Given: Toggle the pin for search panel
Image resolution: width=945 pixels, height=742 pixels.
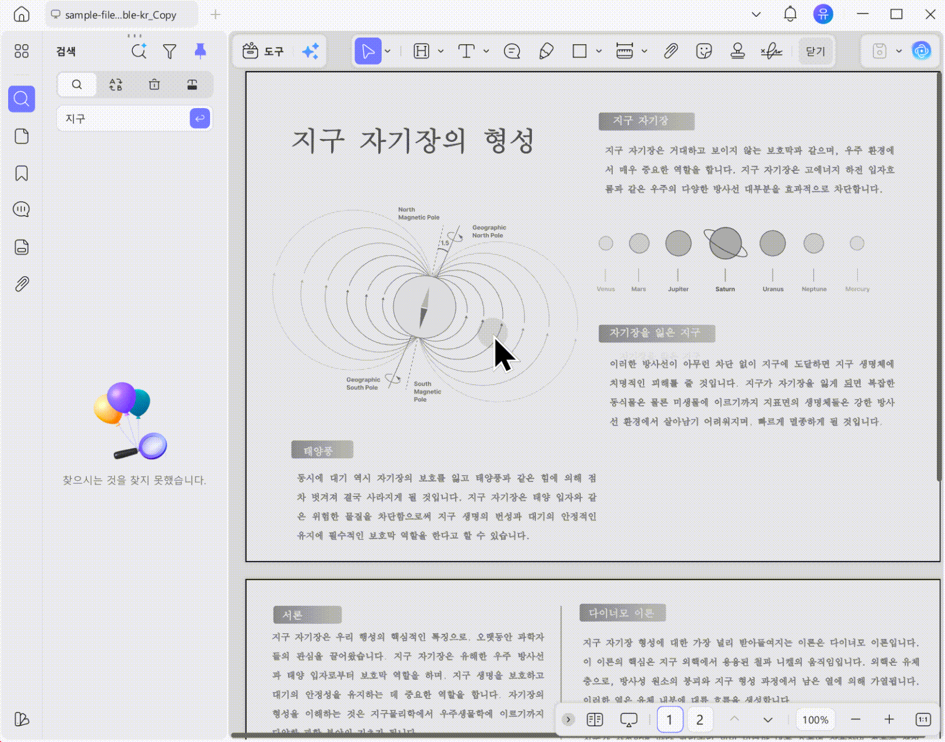Looking at the screenshot, I should (x=200, y=51).
